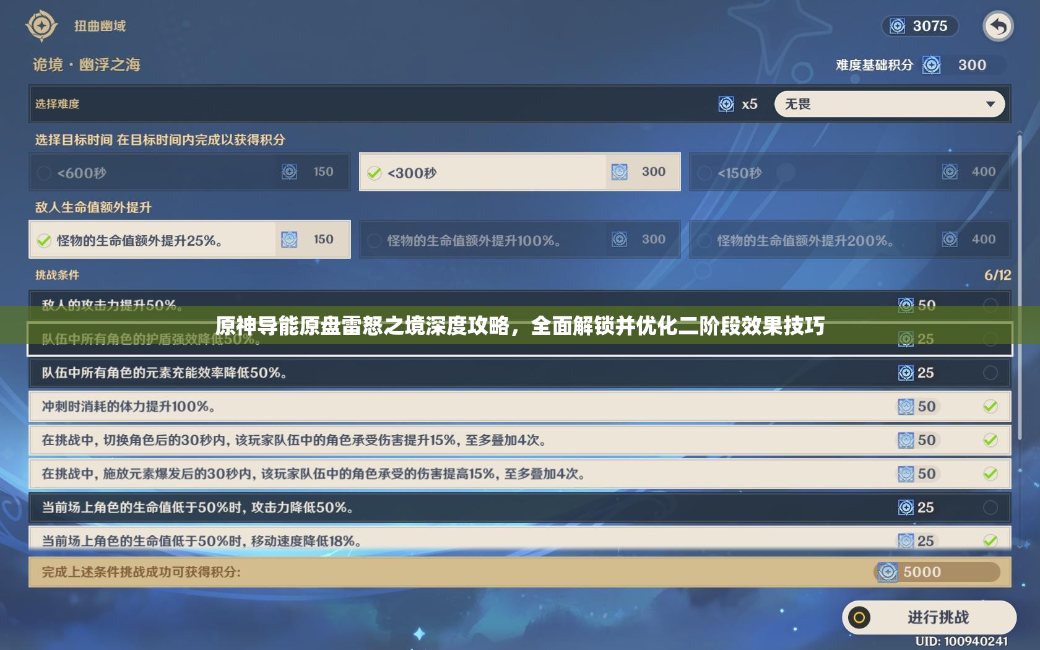Click the 挑战条件 section heading
This screenshot has width=1040, height=650.
click(57, 275)
